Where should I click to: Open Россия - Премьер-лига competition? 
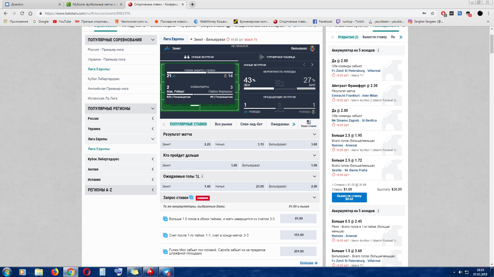(x=106, y=50)
